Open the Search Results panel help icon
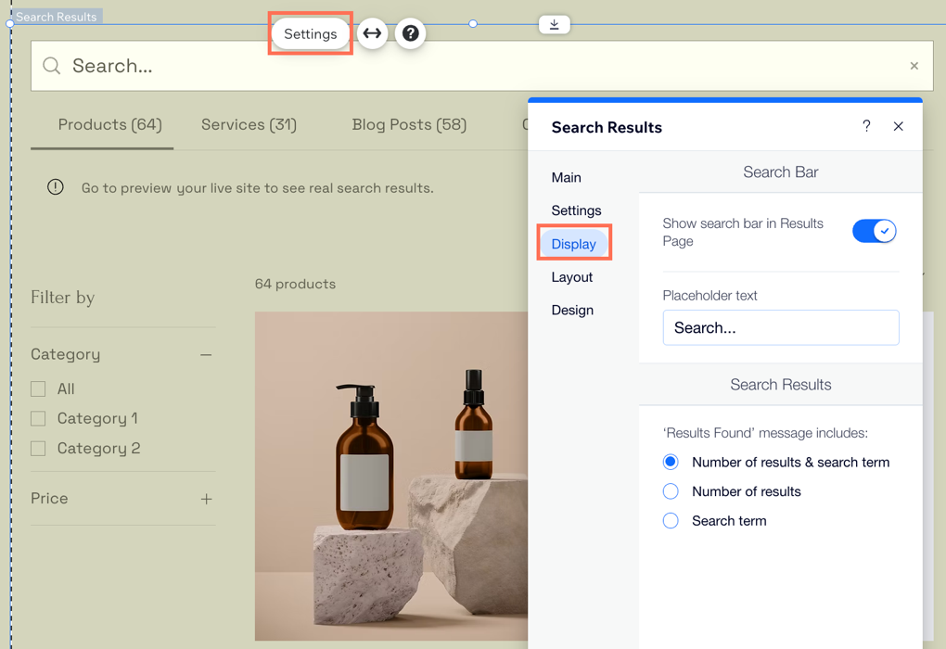The height and width of the screenshot is (649, 946). [x=866, y=126]
